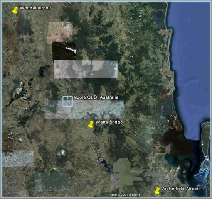Select the Watts Bridge text label

[x=109, y=122]
